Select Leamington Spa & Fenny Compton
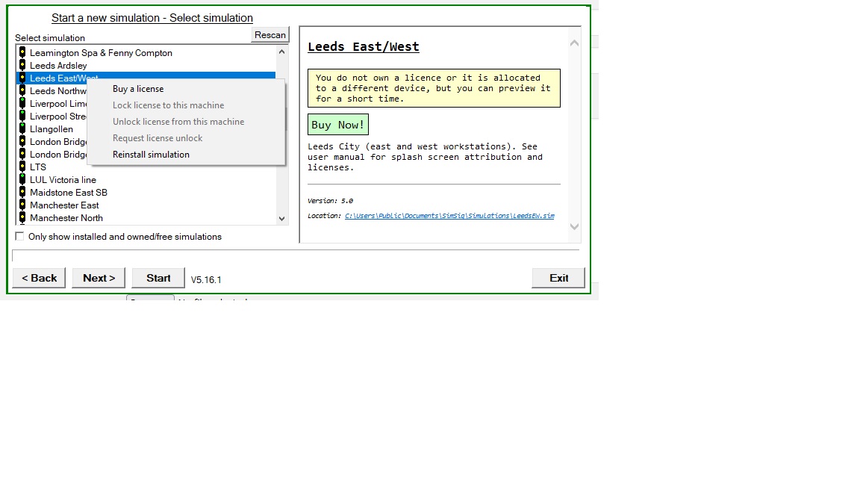Image resolution: width=860 pixels, height=484 pixels. (x=101, y=53)
